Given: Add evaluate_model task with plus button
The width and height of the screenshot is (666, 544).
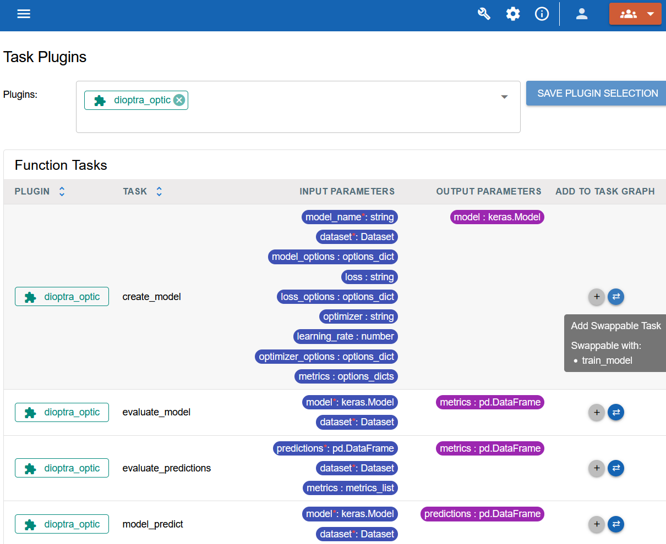Looking at the screenshot, I should click(x=597, y=412).
